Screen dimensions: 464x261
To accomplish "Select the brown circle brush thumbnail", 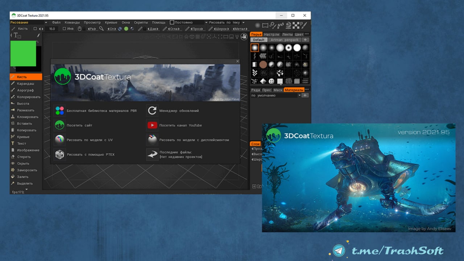I will (x=263, y=65).
